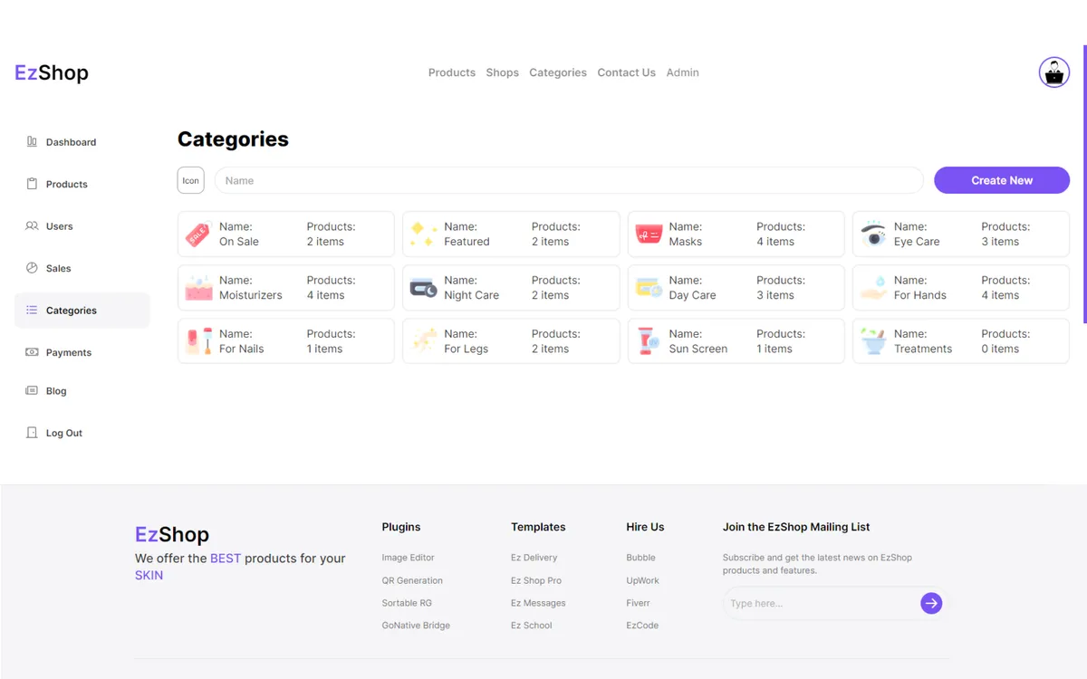Click the Day Care icon
Screen dimensions: 1087x679
point(648,288)
